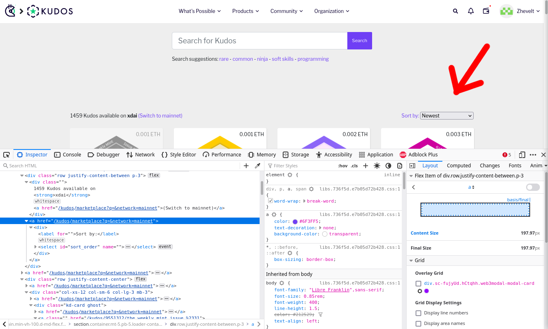This screenshot has width=548, height=329.
Task: Expand the What's Possible menu
Action: click(200, 11)
